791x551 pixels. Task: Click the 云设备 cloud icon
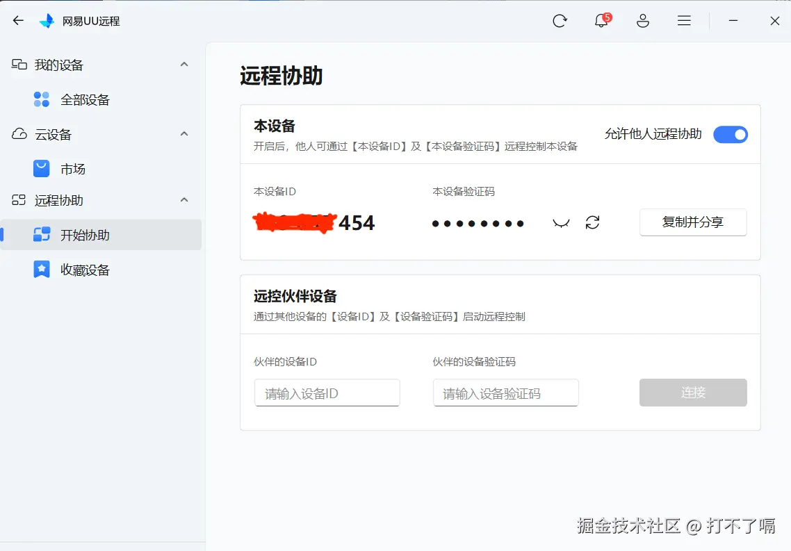[x=19, y=134]
